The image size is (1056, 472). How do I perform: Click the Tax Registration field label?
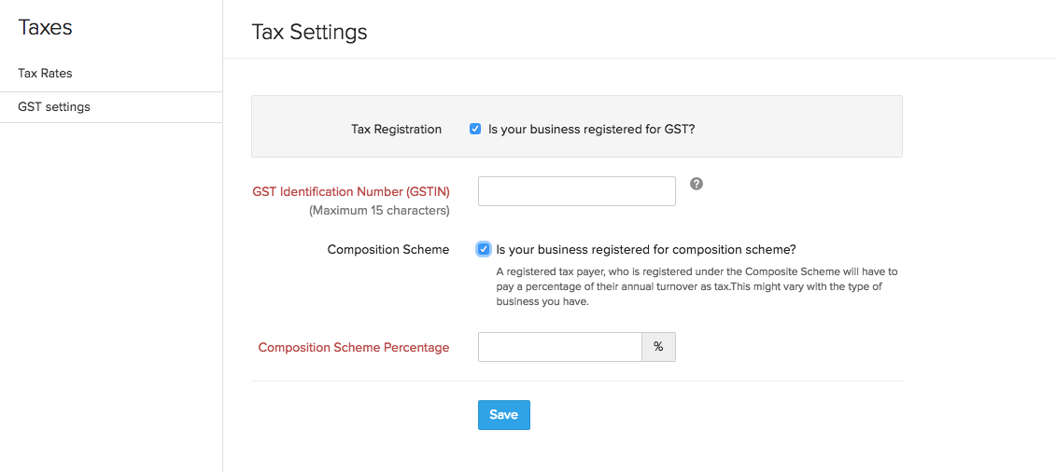coord(396,130)
